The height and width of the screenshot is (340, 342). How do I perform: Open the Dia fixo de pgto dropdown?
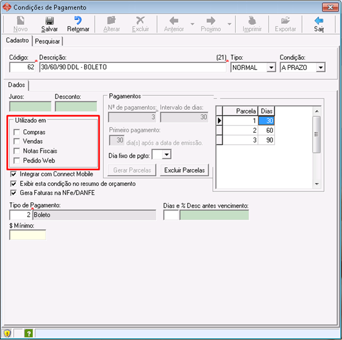click(x=167, y=155)
